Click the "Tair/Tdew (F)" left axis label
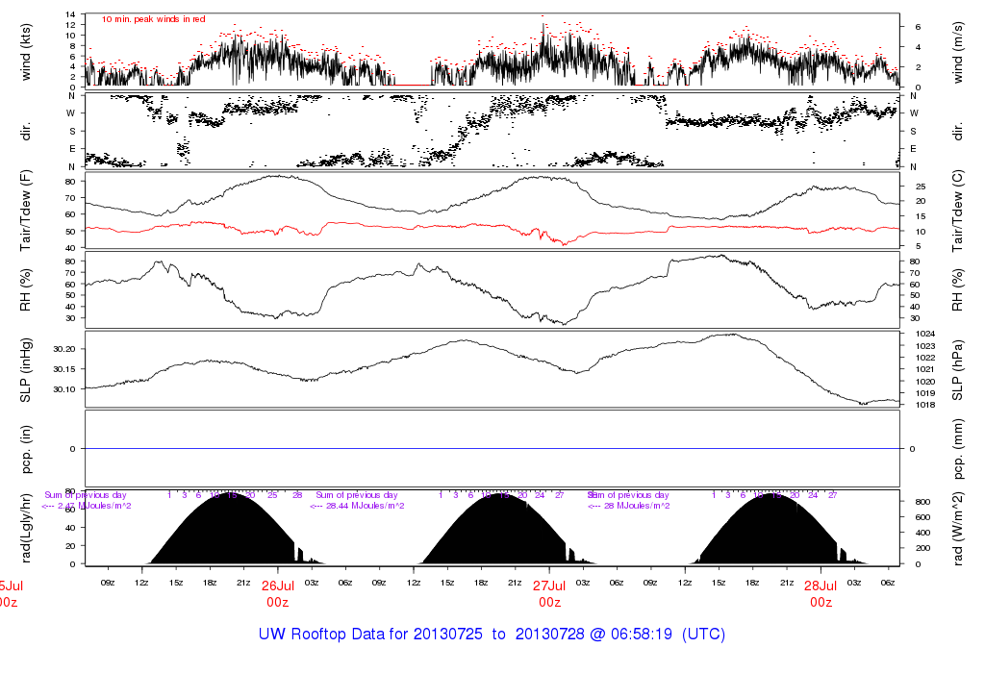The height and width of the screenshot is (673, 985). (27, 210)
